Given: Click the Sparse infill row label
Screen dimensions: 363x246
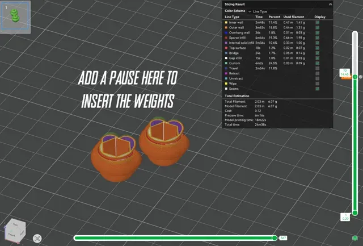Looking at the screenshot, I should (x=237, y=38).
